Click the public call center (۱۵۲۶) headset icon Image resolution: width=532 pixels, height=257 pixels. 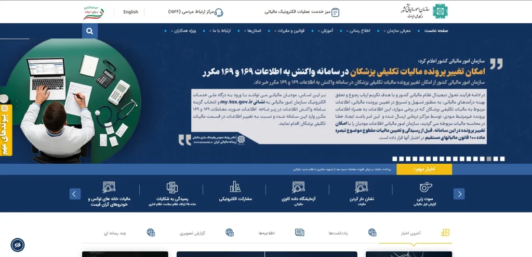(219, 12)
